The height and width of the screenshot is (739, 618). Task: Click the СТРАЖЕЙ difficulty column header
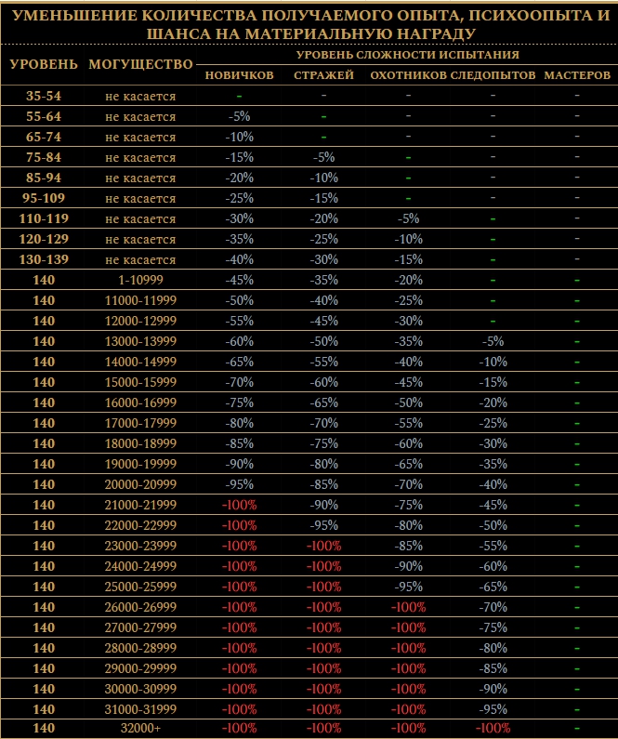[323, 75]
